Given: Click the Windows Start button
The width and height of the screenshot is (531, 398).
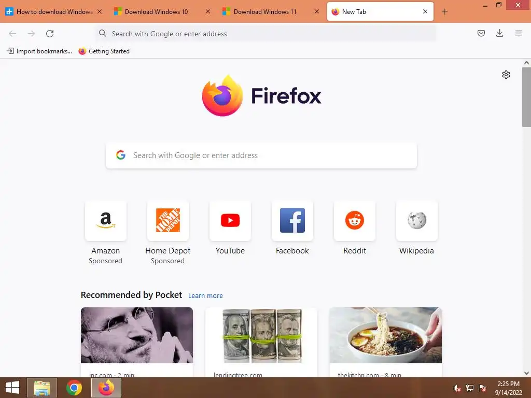Looking at the screenshot, I should pyautogui.click(x=12, y=388).
